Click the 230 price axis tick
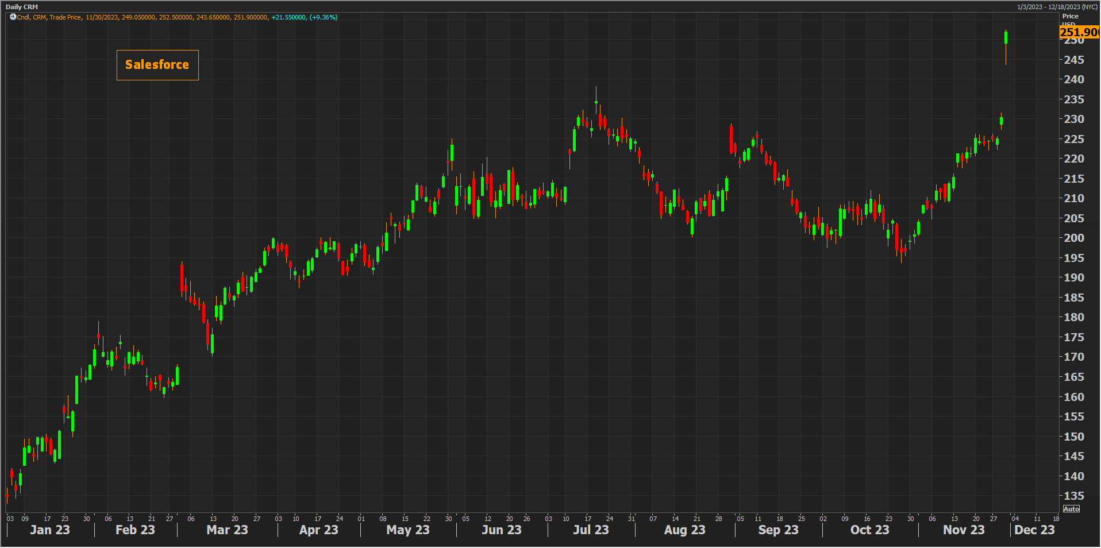The height and width of the screenshot is (548, 1101). 1073,119
